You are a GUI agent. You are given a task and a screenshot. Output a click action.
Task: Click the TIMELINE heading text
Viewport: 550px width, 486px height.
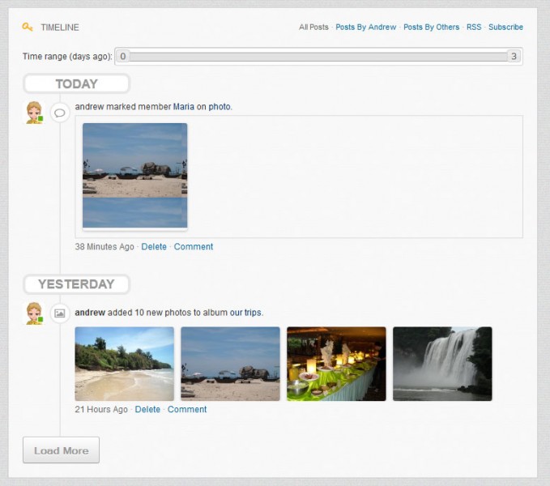pos(60,28)
